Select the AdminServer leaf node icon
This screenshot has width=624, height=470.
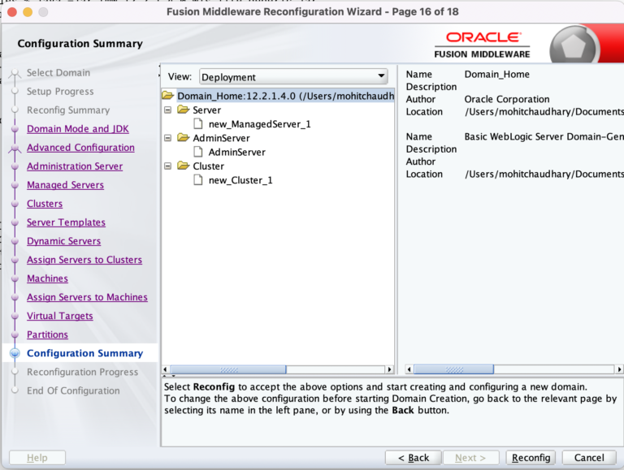(x=199, y=152)
